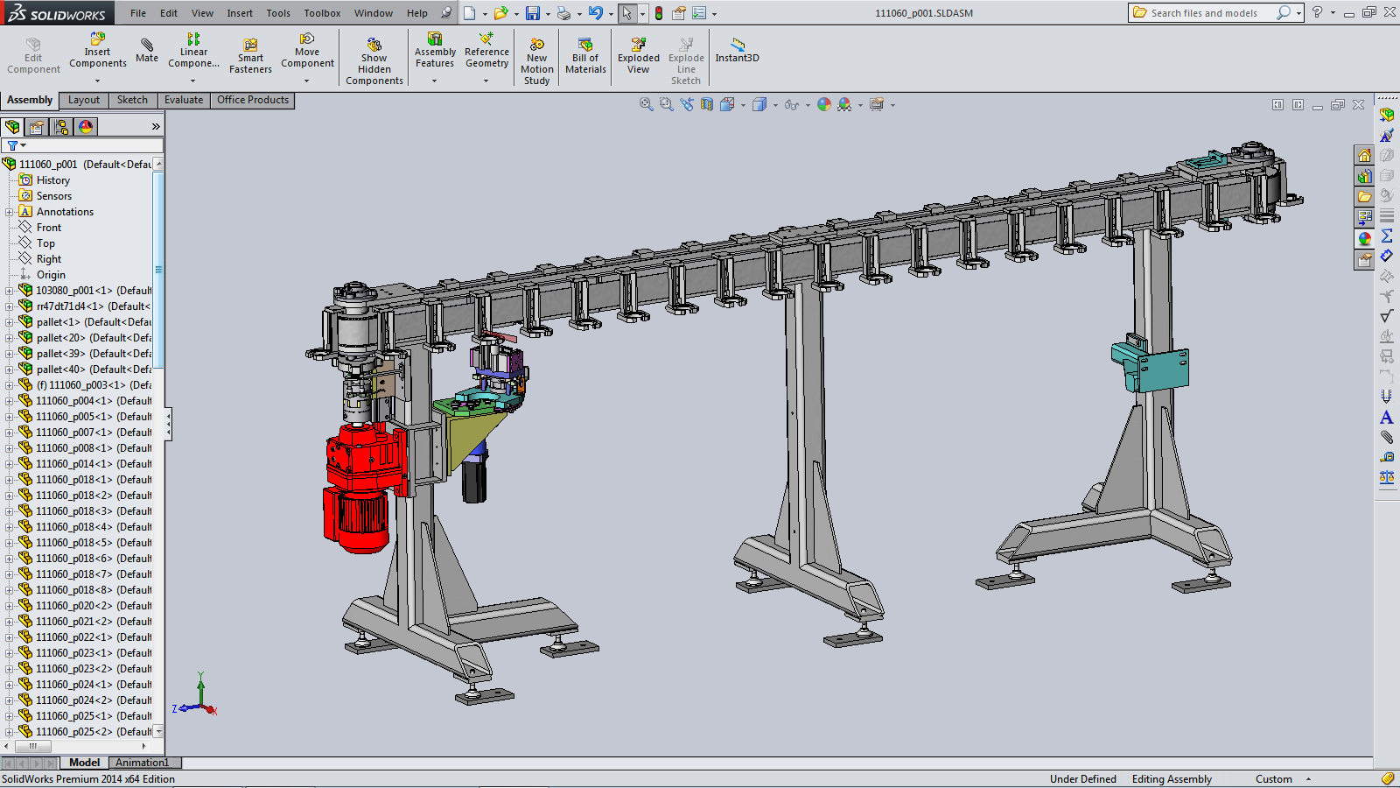Open the Section View tool

pos(706,104)
